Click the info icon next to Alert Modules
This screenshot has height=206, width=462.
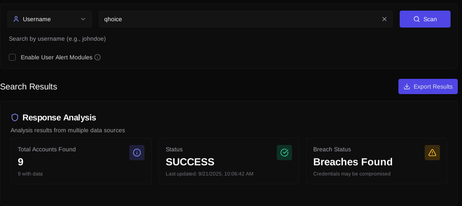[97, 57]
